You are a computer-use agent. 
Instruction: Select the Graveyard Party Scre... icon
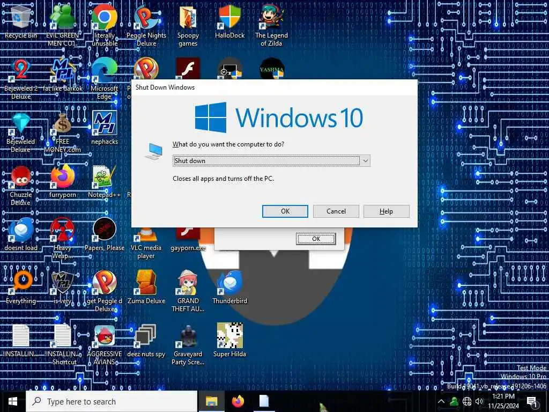point(188,345)
